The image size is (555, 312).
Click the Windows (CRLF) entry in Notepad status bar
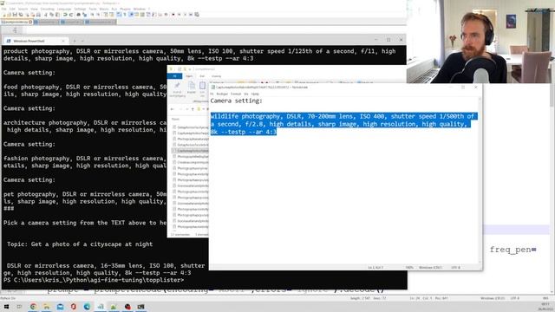(x=430, y=268)
